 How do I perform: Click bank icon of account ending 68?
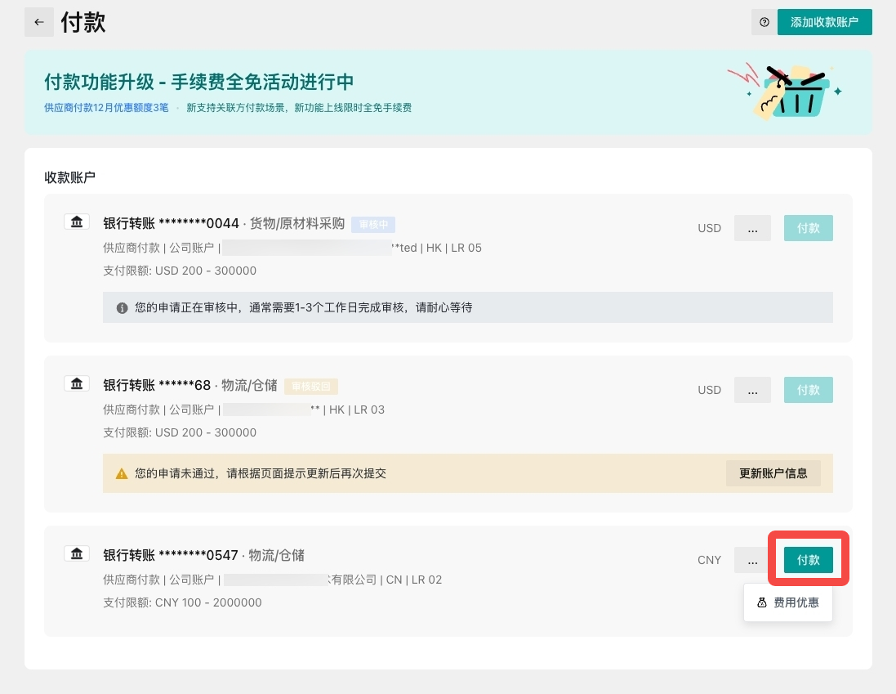(x=76, y=383)
